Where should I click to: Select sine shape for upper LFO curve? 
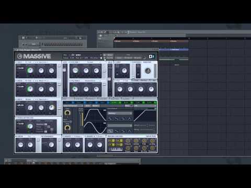(x=110, y=119)
